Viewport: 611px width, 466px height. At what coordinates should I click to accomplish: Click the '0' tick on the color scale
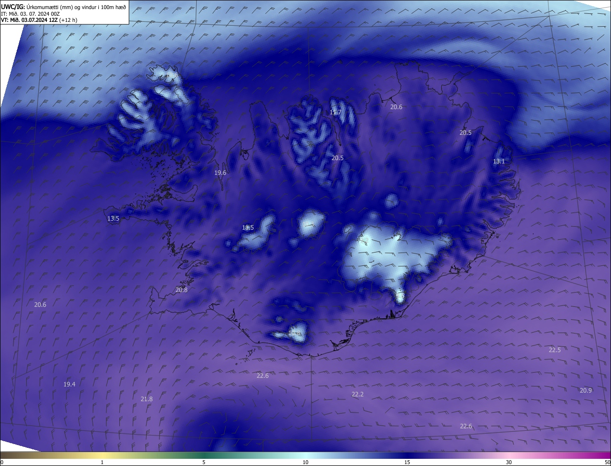tap(2, 462)
